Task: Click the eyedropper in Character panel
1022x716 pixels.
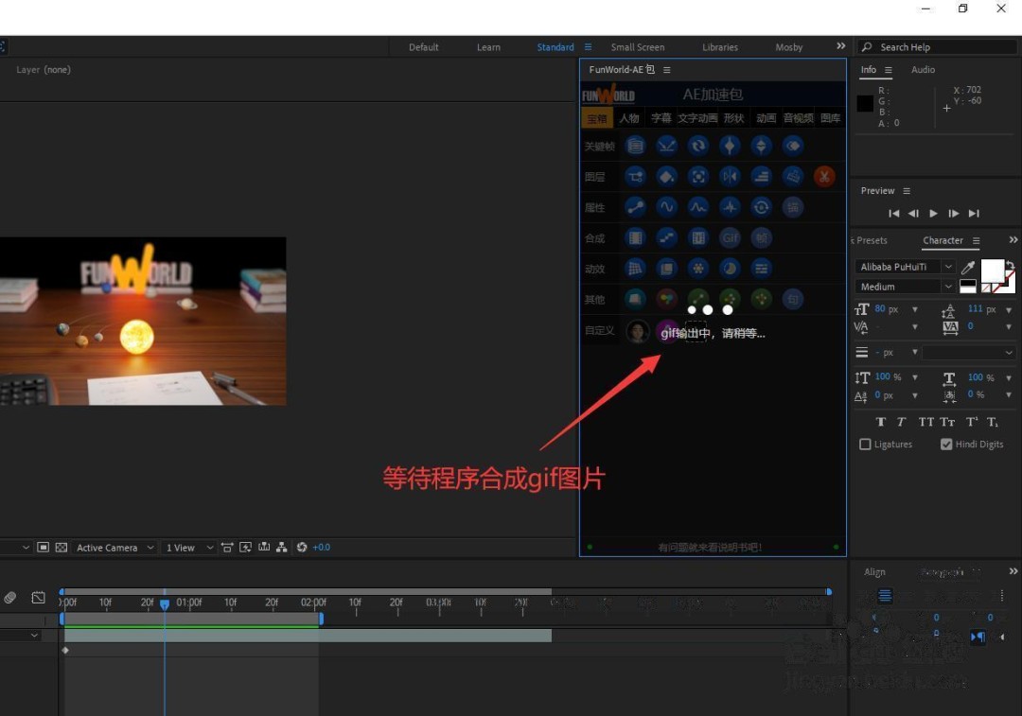Action: (x=968, y=267)
